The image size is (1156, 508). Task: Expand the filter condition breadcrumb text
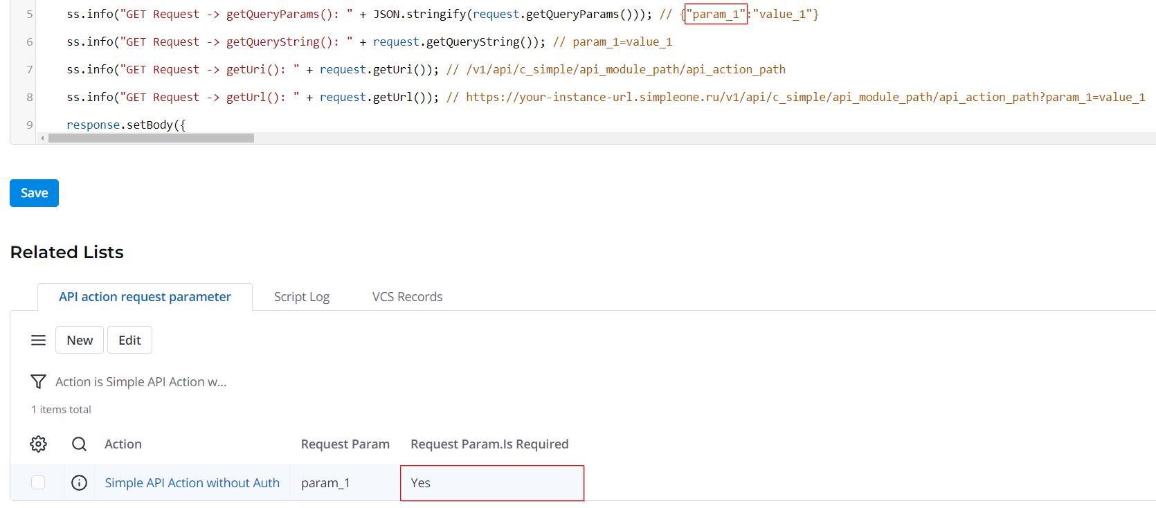tap(141, 381)
